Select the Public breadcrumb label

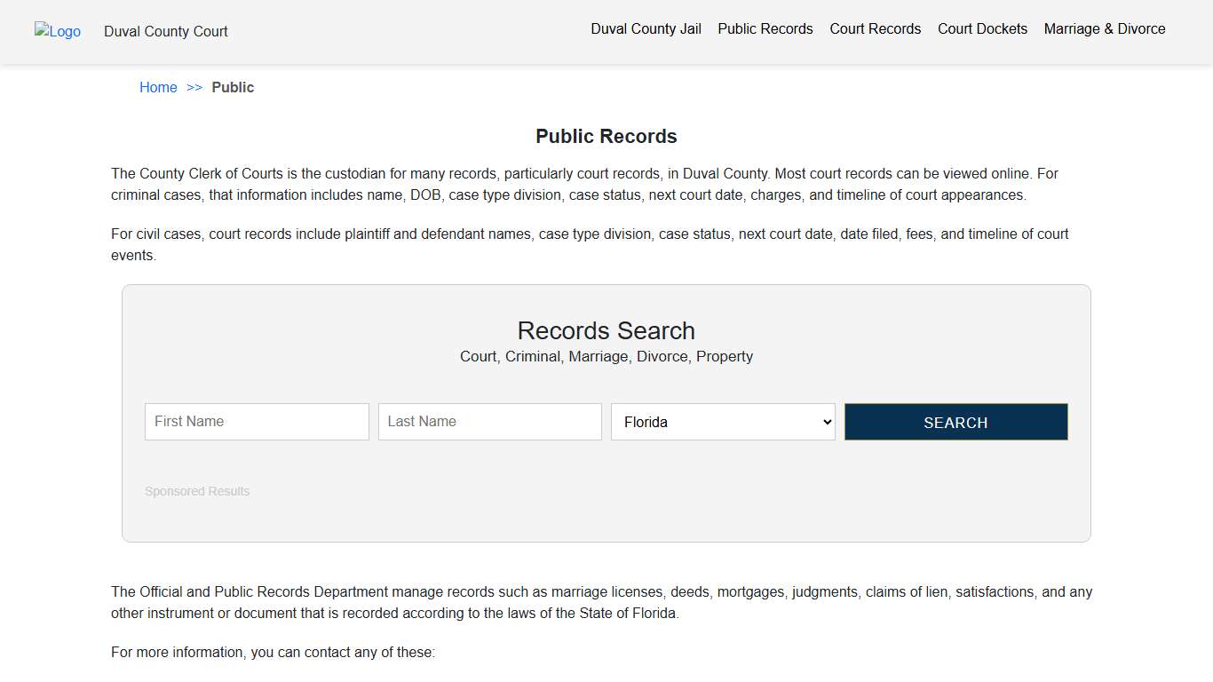[x=233, y=87]
